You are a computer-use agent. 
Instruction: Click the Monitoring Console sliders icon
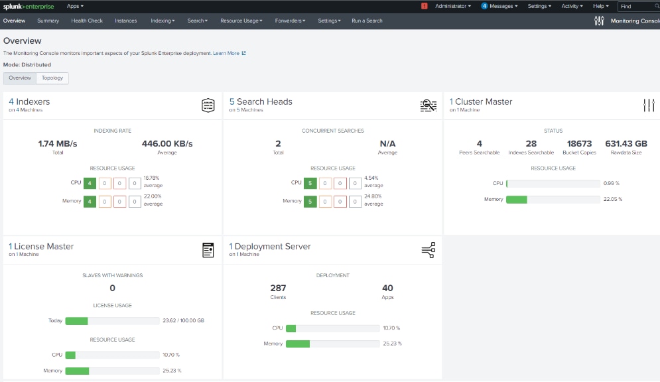599,21
